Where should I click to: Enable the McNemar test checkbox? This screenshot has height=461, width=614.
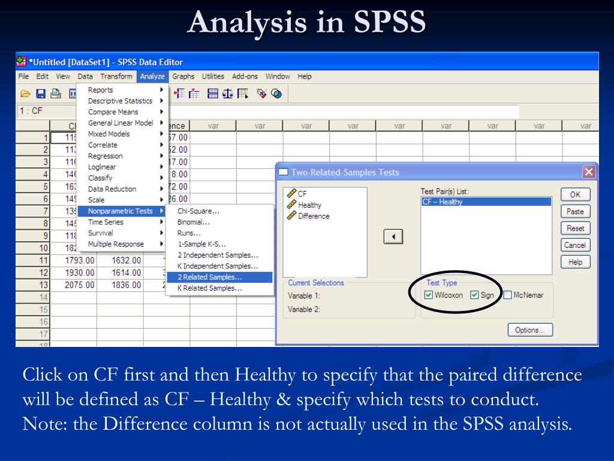[x=507, y=295]
